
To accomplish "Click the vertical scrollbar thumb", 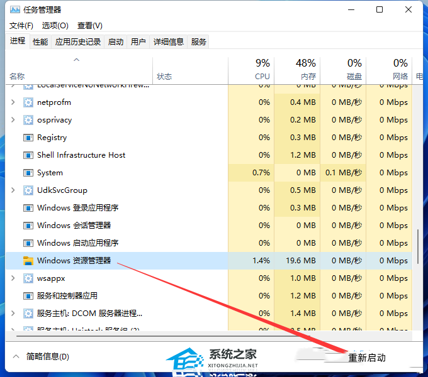I will tap(418, 246).
